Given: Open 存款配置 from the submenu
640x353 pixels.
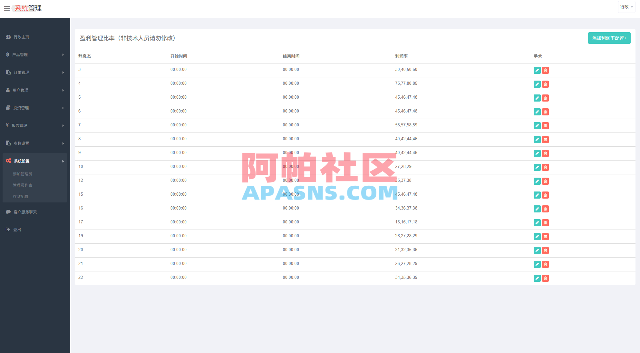Looking at the screenshot, I should pos(21,196).
